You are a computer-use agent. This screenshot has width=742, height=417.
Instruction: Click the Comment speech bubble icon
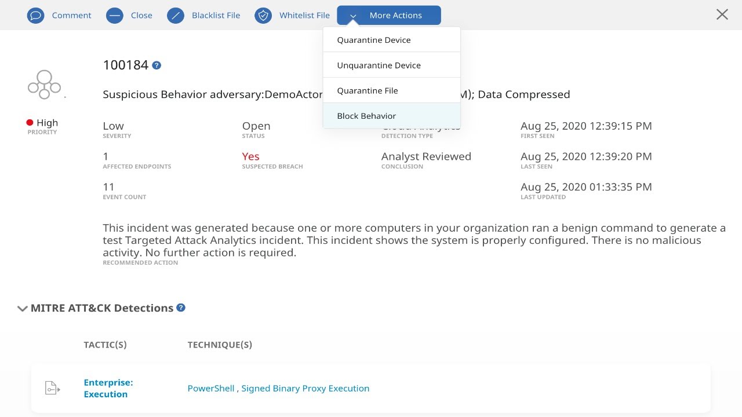click(36, 16)
